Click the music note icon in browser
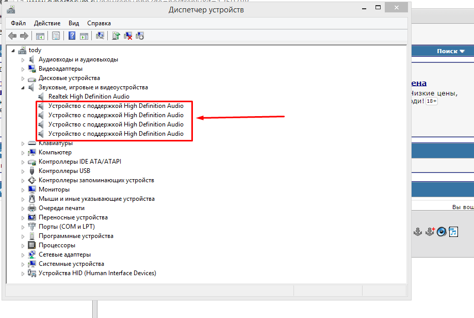 click(453, 232)
